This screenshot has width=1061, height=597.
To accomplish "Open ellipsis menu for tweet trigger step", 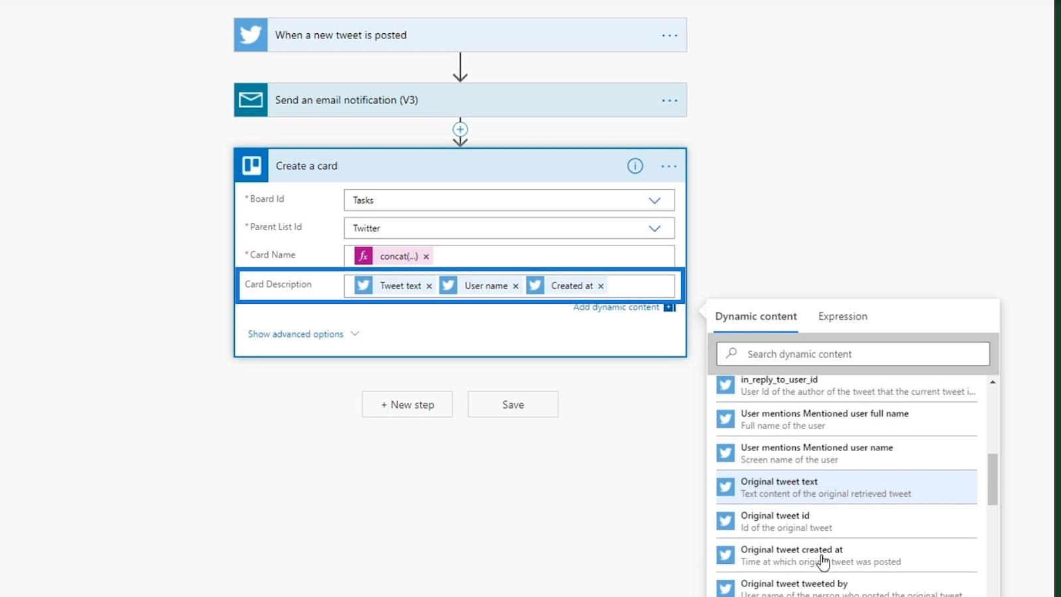I will 669,35.
